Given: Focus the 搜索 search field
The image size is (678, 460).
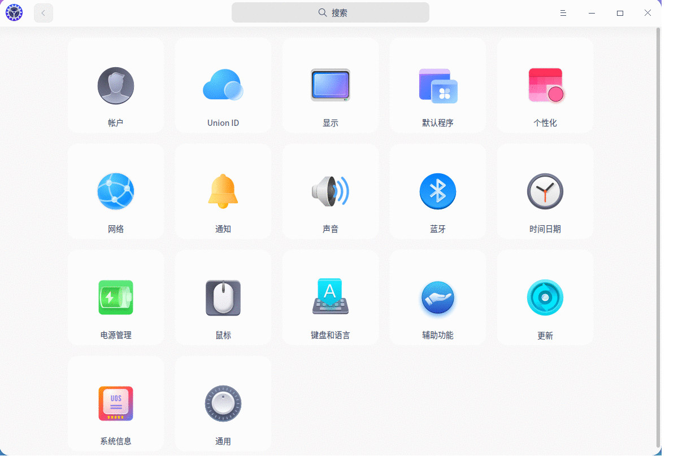Looking at the screenshot, I should (331, 12).
